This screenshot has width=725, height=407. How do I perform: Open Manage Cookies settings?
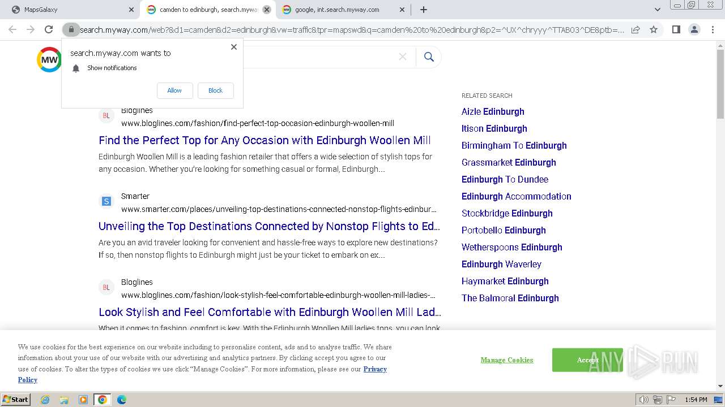click(x=507, y=360)
